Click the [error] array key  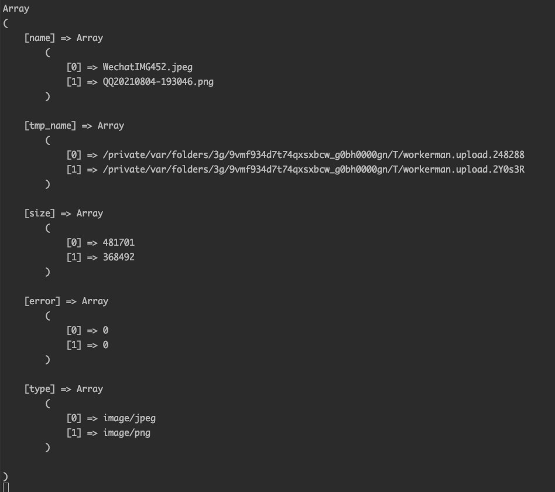[42, 301]
